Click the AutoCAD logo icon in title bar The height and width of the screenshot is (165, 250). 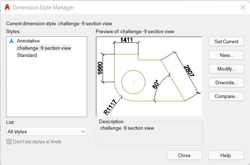pyautogui.click(x=7, y=7)
